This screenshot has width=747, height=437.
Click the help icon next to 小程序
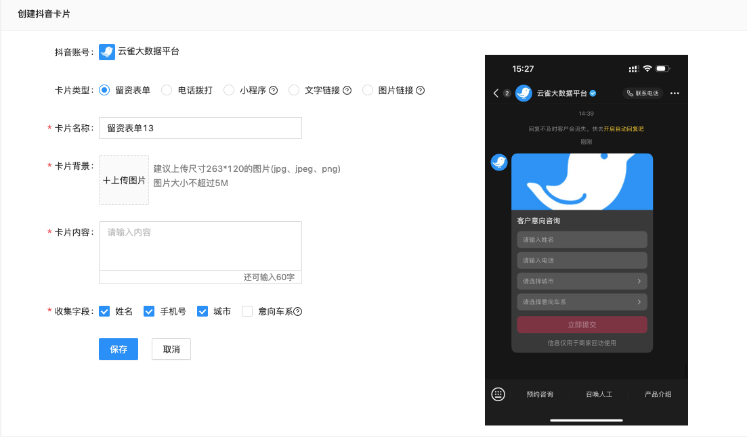(274, 89)
